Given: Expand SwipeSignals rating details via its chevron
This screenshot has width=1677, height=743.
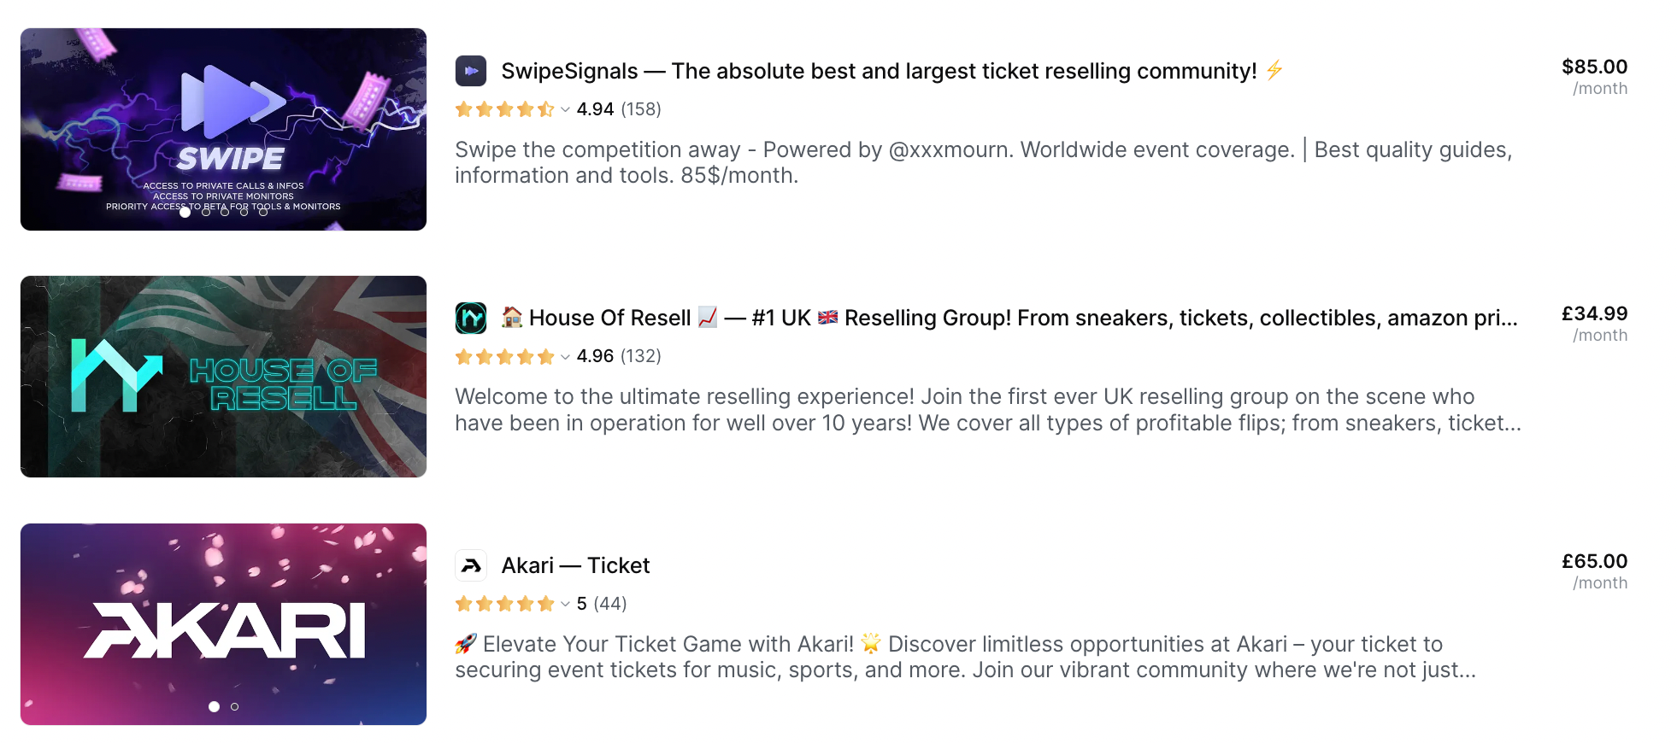Looking at the screenshot, I should click(x=563, y=110).
